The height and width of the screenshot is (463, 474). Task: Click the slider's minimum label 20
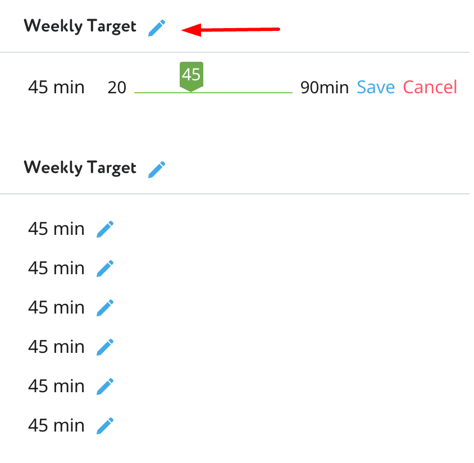117,88
